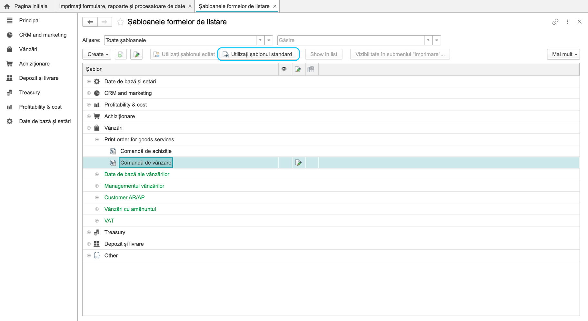
Task: Clear the Găsire search field
Action: pyautogui.click(x=437, y=40)
